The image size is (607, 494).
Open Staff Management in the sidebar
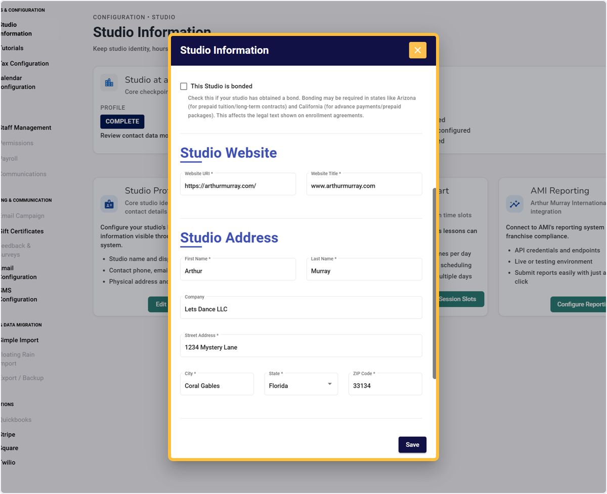(25, 128)
